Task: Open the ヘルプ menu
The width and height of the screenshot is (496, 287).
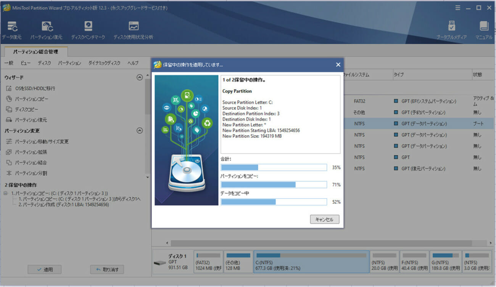Action: 133,63
